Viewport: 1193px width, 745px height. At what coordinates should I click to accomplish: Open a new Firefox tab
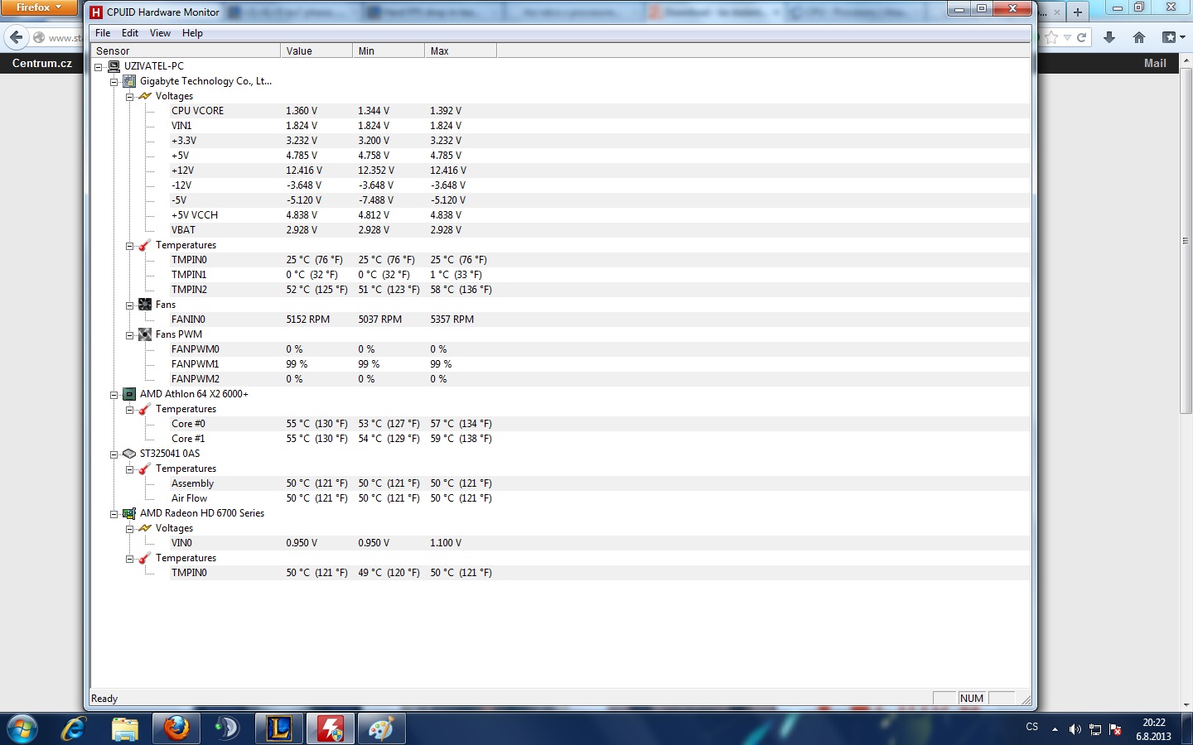point(1077,12)
